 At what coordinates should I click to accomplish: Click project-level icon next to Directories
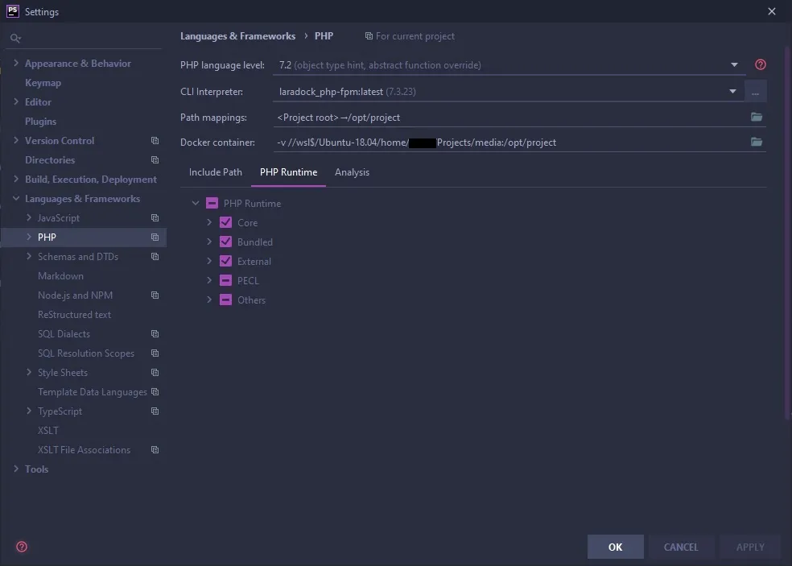point(155,159)
